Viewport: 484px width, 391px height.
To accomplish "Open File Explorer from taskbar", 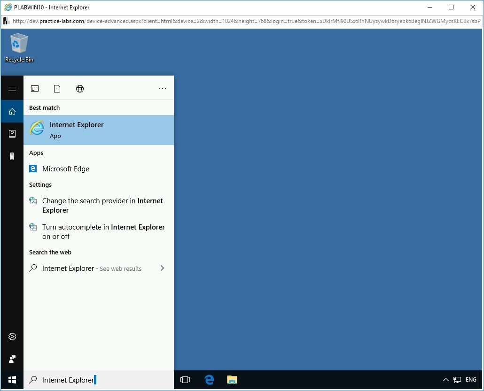I will click(232, 380).
